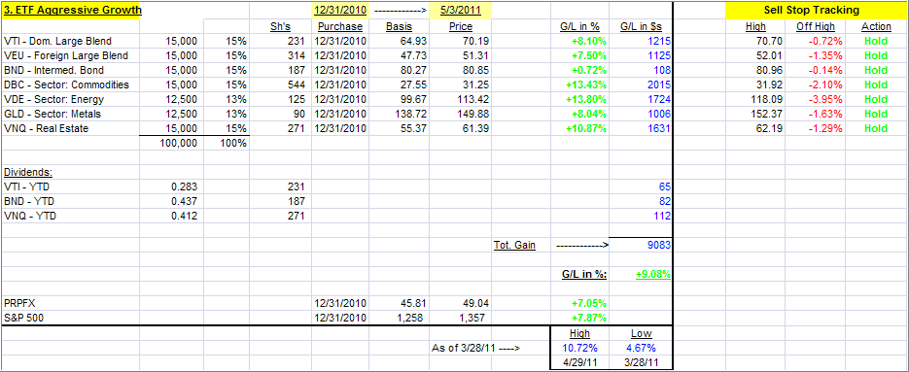This screenshot has height=372, width=909.
Task: Select the 'BND - Intermed. Bond' cell
Action: click(x=70, y=70)
